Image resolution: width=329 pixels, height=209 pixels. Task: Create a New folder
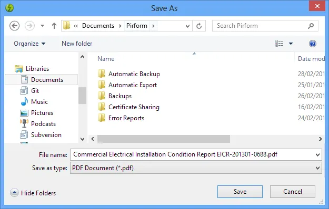(77, 44)
